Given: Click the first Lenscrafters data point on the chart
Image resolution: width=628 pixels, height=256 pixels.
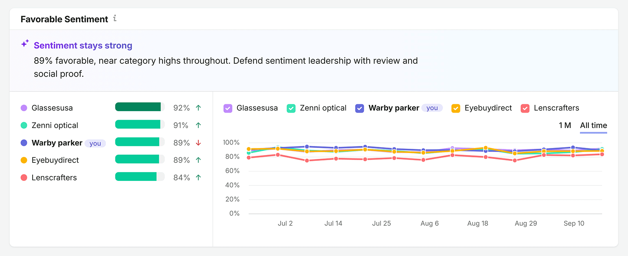Looking at the screenshot, I should pos(249,158).
